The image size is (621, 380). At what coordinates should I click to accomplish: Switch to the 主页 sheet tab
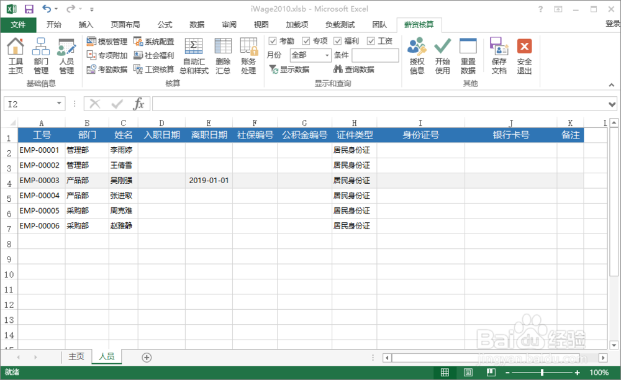coord(76,356)
